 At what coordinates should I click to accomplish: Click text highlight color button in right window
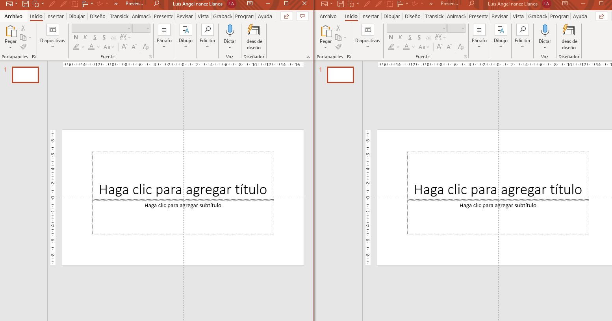click(x=391, y=46)
